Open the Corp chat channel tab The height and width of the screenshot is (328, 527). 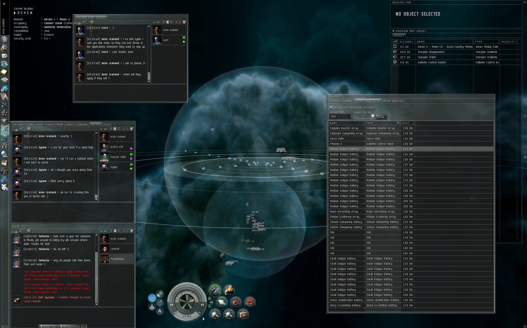pyautogui.click(x=30, y=125)
